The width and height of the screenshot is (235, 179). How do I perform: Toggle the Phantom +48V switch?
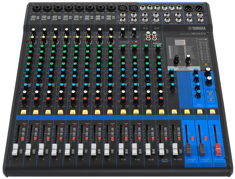pos(136,42)
